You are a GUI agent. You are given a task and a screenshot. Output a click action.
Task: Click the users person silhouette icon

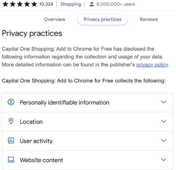pos(92,4)
